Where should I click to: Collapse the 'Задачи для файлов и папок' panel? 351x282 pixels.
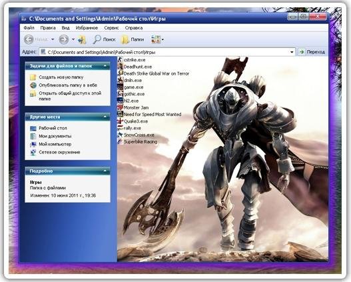(105, 66)
